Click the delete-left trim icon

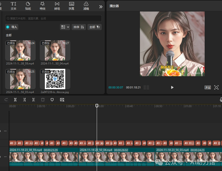coord(24,100)
